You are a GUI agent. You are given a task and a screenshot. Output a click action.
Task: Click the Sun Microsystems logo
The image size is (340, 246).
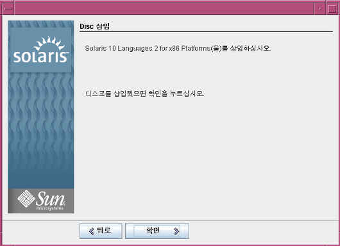tap(41, 201)
